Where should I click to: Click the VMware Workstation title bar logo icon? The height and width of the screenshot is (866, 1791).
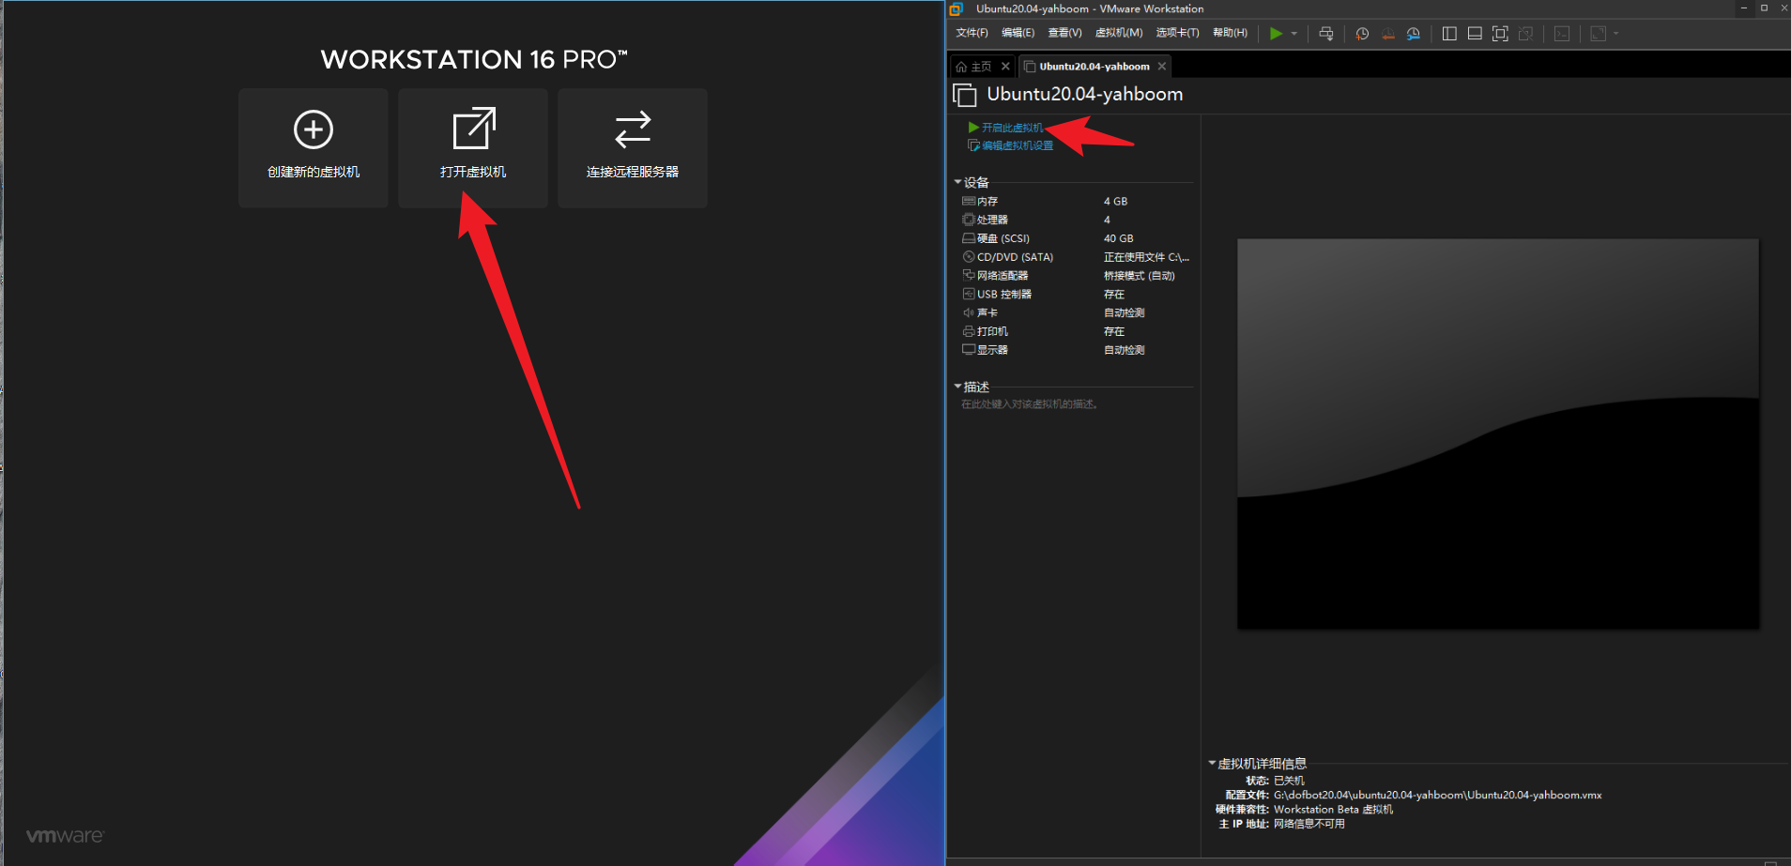[957, 9]
